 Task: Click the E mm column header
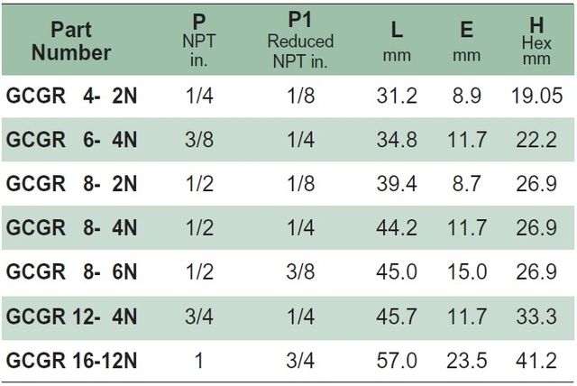pos(467,41)
